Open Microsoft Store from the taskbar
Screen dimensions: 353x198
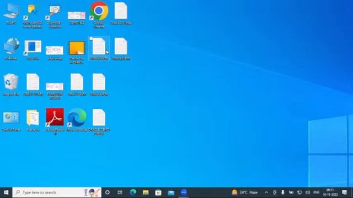coord(158,193)
